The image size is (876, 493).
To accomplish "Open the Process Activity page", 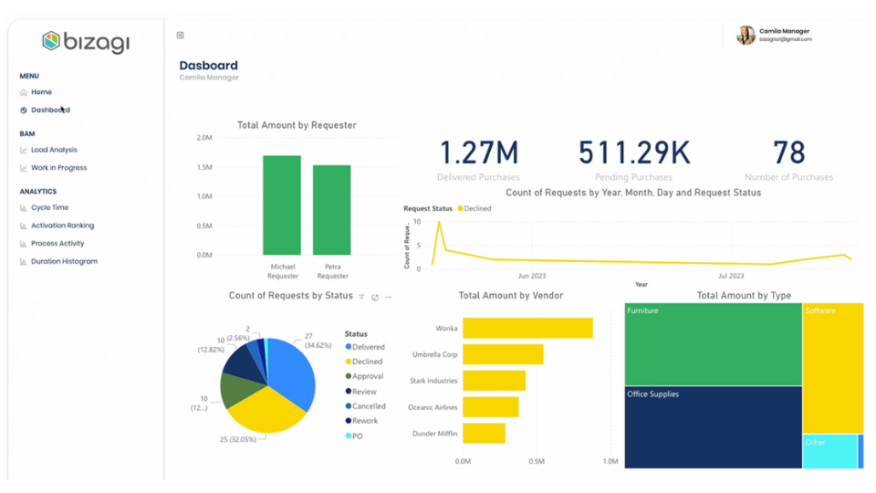I will pyautogui.click(x=57, y=244).
